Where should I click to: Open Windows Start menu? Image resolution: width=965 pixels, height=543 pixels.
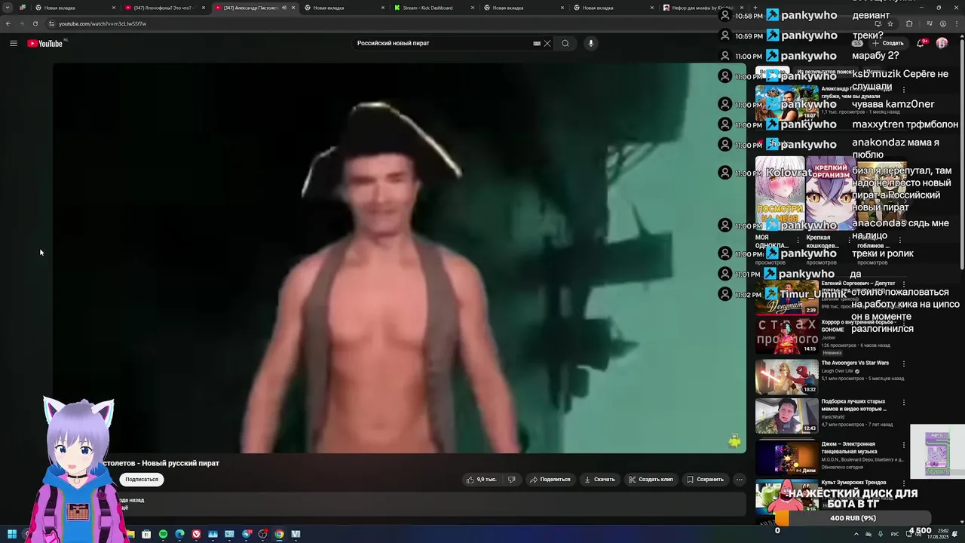tap(12, 534)
